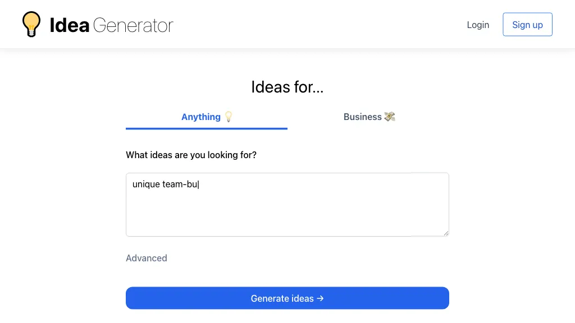Switch to the Business tab
Viewport: 575px width, 323px height.
(363, 117)
